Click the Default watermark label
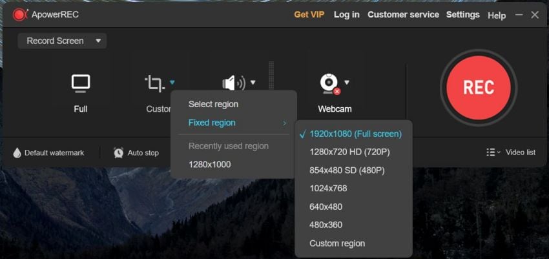Screen dimensions: 549x259 coord(54,153)
